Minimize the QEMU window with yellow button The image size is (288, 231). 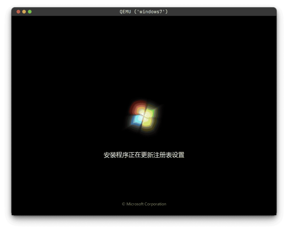(24, 12)
